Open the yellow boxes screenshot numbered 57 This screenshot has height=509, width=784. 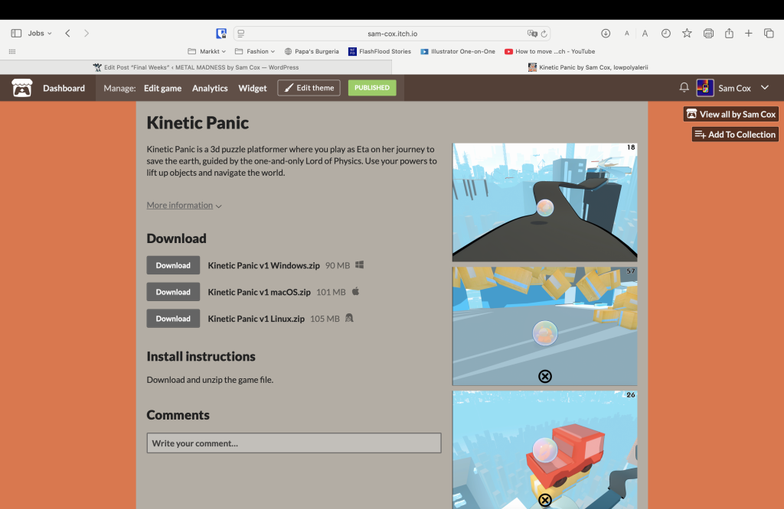coord(545,326)
